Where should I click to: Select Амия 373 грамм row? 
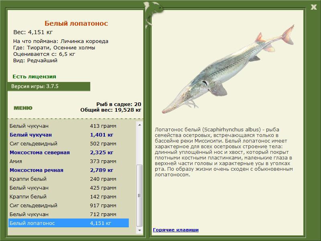coord(69,161)
